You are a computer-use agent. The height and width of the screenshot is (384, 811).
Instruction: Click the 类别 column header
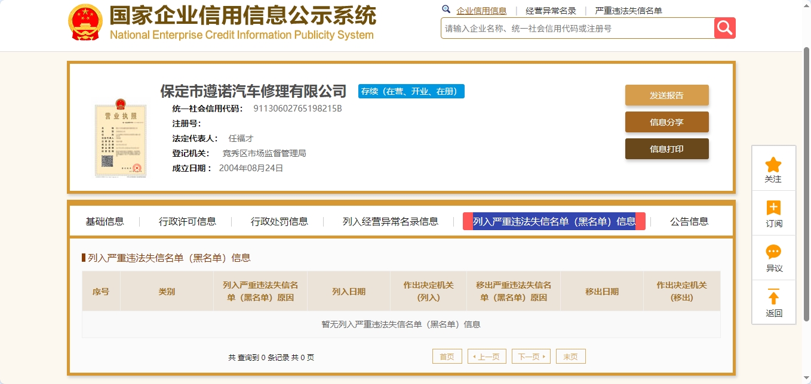pos(167,291)
